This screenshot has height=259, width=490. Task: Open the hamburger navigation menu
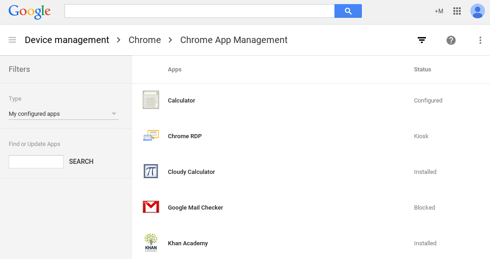(12, 40)
